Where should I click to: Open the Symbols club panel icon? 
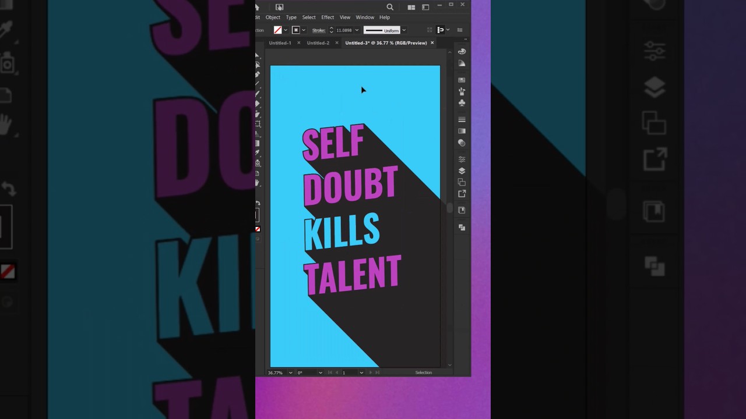462,103
